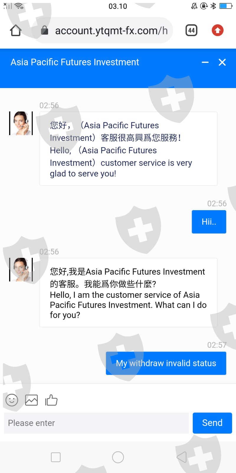Tap the browser home icon
The width and height of the screenshot is (236, 473).
(16, 30)
